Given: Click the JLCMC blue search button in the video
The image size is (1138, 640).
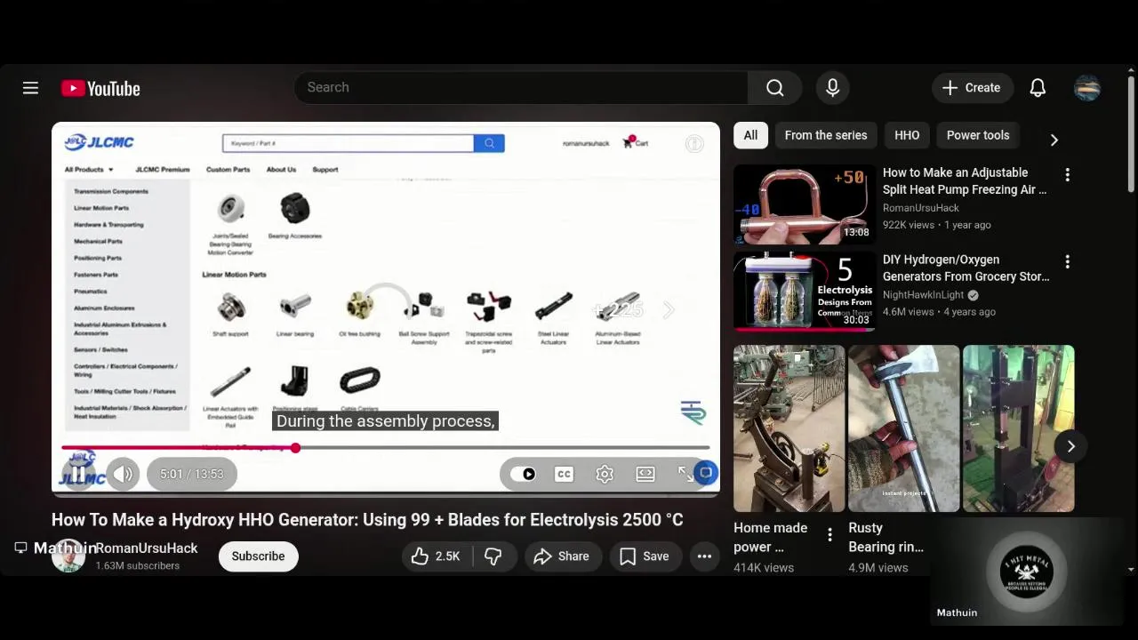Looking at the screenshot, I should [x=489, y=143].
